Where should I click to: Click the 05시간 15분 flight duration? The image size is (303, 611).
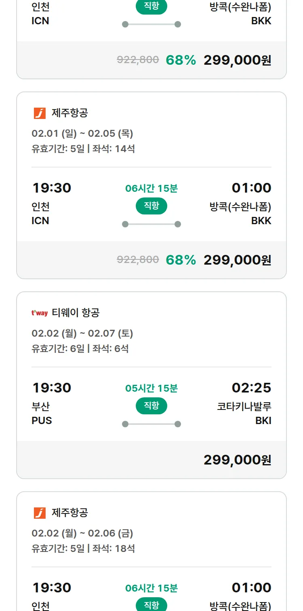pos(151,388)
